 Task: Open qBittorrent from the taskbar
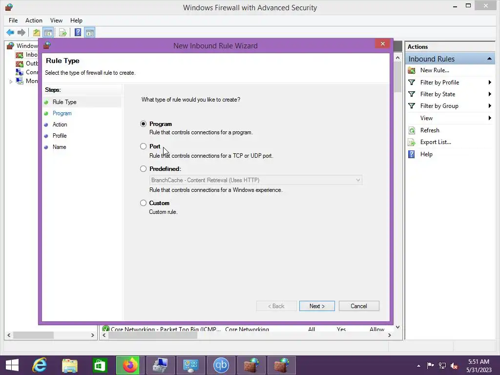(x=221, y=365)
